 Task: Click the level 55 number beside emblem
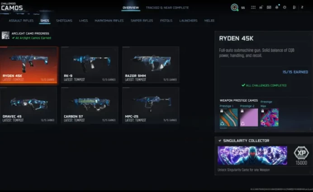click(x=243, y=8)
